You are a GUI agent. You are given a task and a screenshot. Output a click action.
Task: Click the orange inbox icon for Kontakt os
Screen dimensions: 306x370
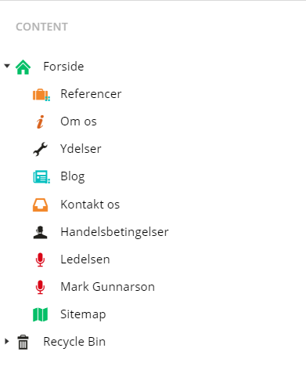pos(40,205)
